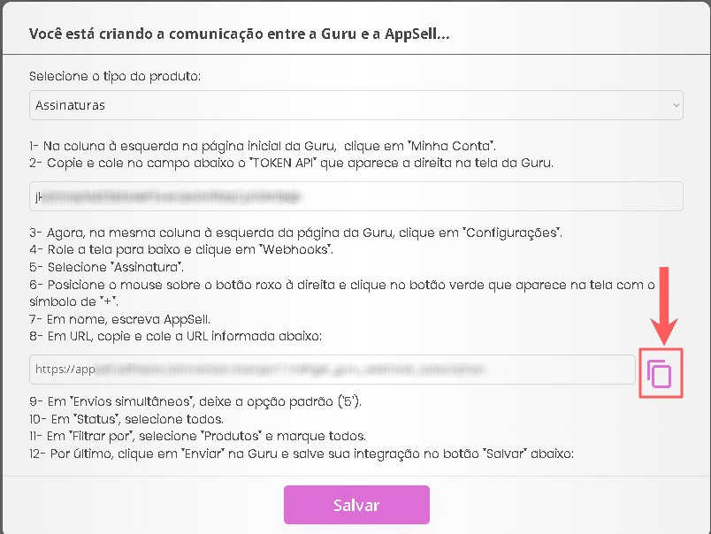
Task: Click the copy-to-clipboard icon with pink border
Action: tap(661, 373)
